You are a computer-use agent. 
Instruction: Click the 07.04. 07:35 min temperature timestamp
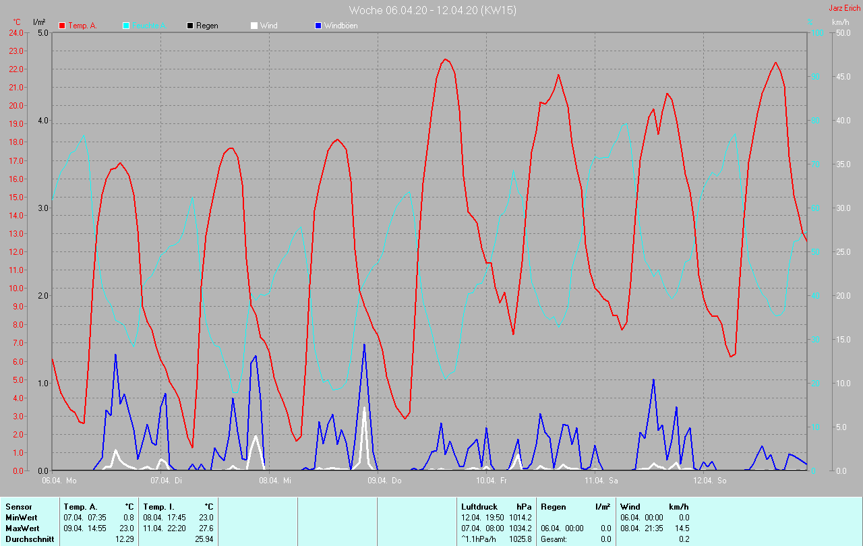click(84, 518)
